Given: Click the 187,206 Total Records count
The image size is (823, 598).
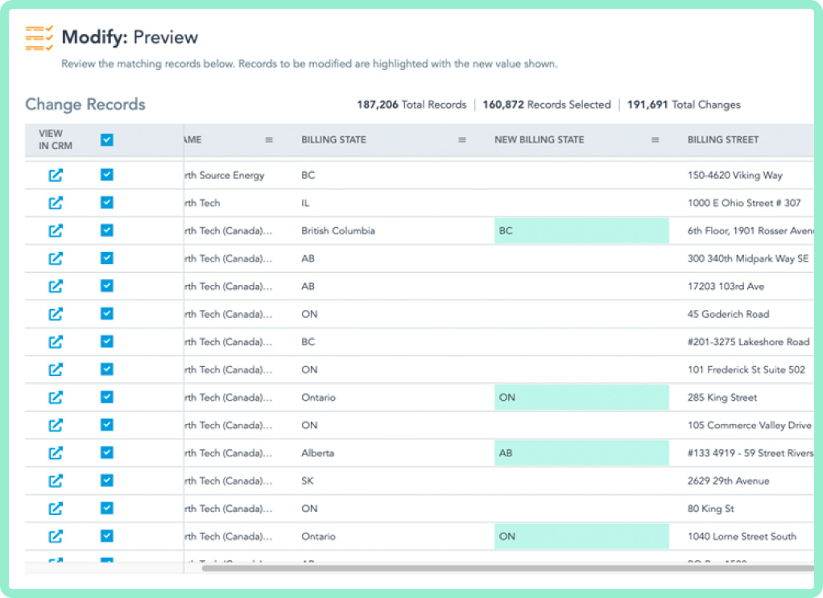Looking at the screenshot, I should coord(411,105).
